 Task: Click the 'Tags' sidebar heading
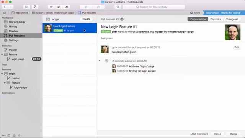(x=4, y=64)
